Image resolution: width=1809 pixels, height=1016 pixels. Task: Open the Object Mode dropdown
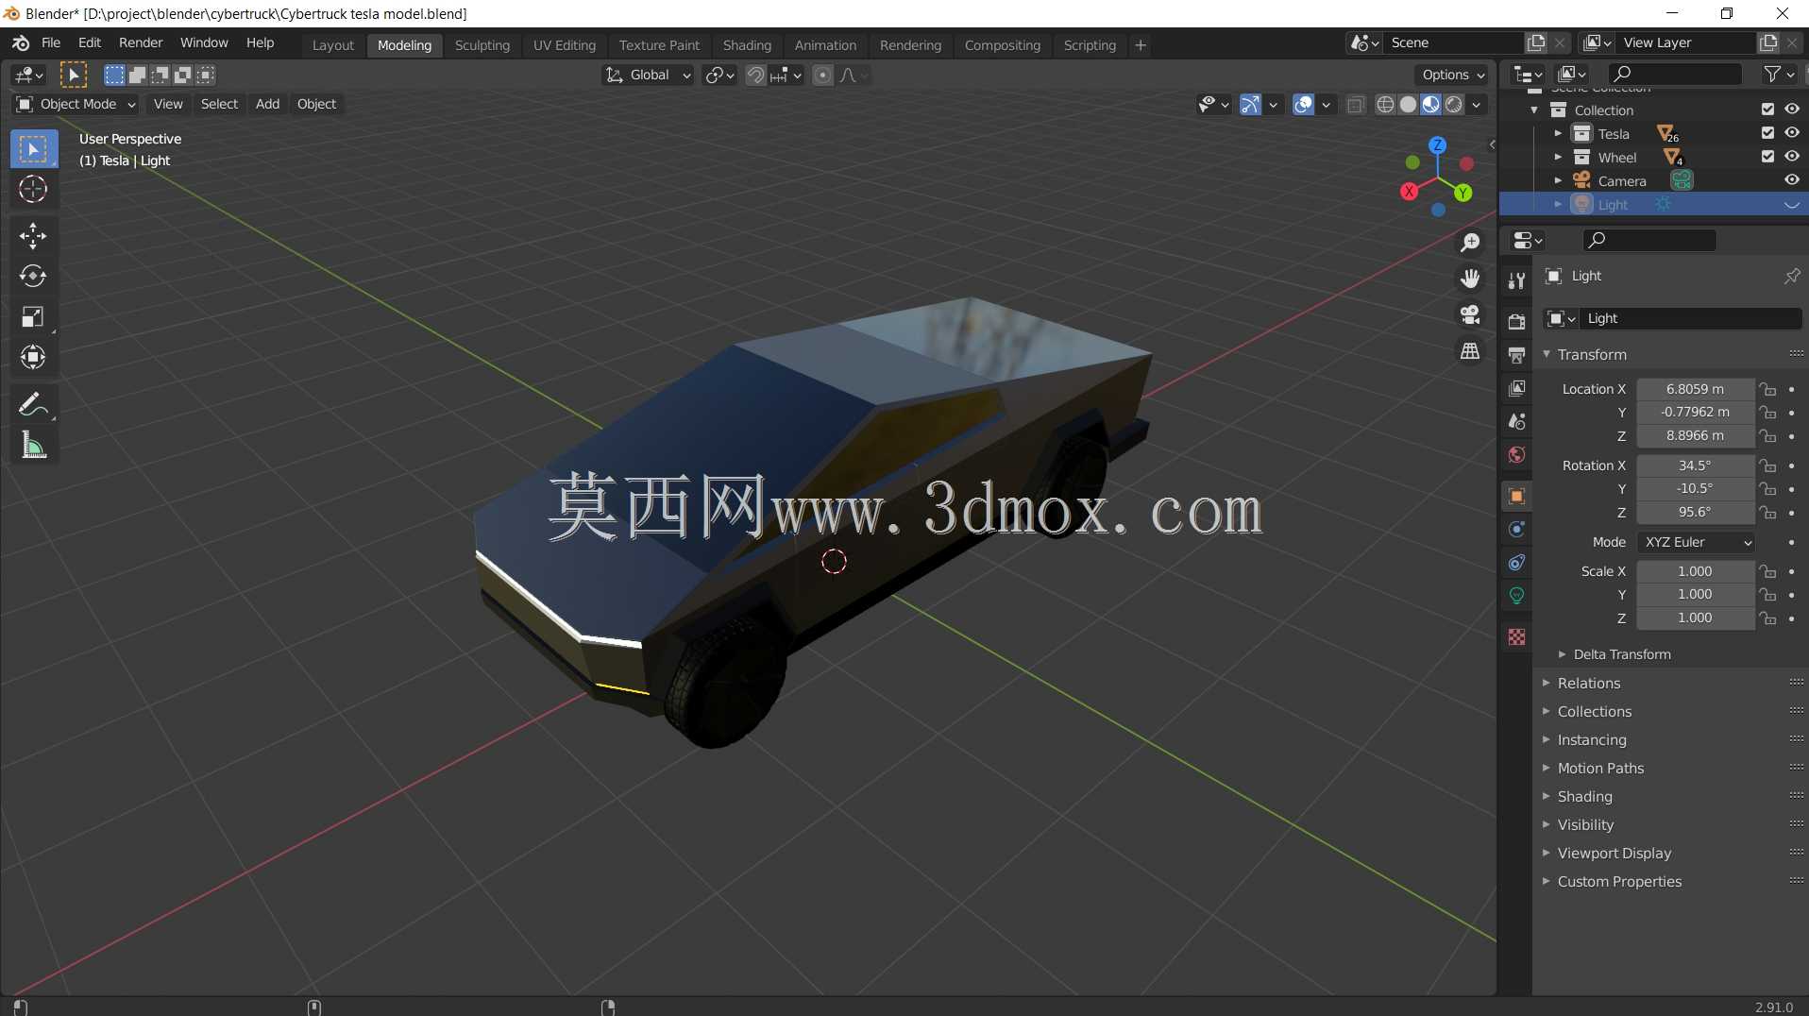coord(76,104)
